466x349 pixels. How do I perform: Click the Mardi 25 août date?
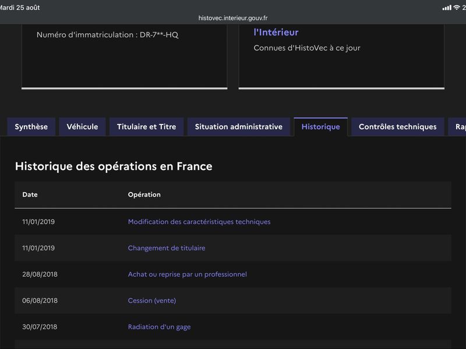pos(20,8)
